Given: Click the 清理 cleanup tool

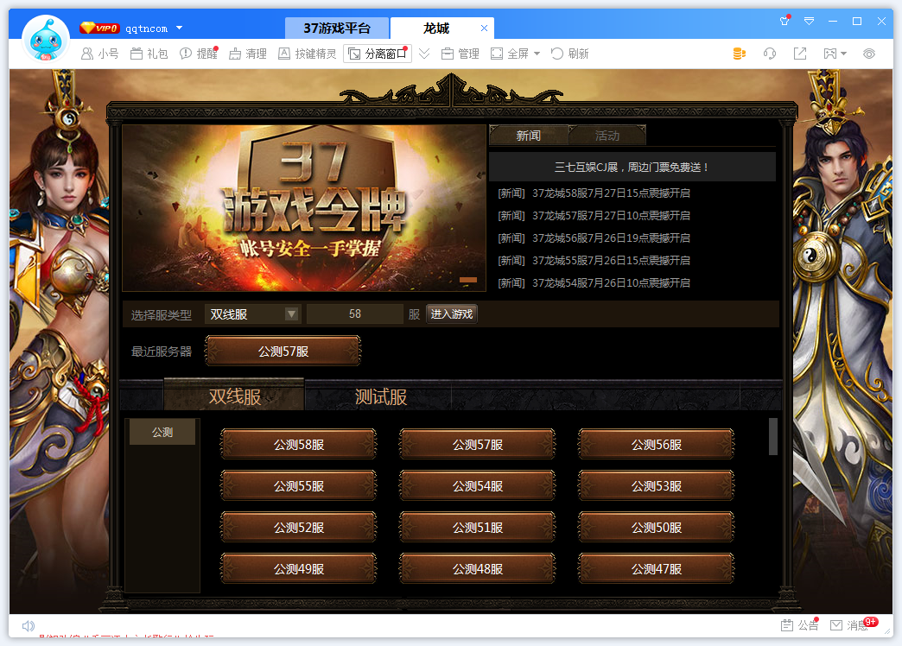Looking at the screenshot, I should [x=248, y=54].
